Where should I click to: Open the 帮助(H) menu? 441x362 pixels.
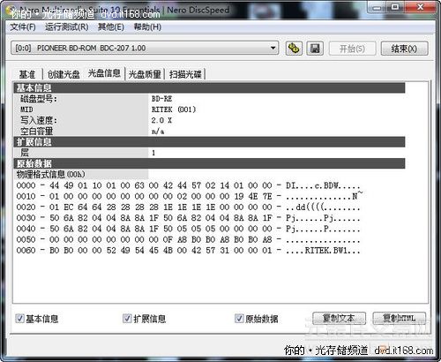pyautogui.click(x=147, y=27)
